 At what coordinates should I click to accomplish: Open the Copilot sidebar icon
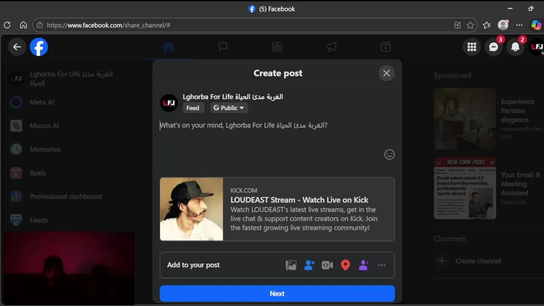pos(536,25)
